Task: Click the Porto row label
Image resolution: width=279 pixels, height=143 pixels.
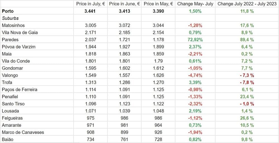Action: [8, 11]
